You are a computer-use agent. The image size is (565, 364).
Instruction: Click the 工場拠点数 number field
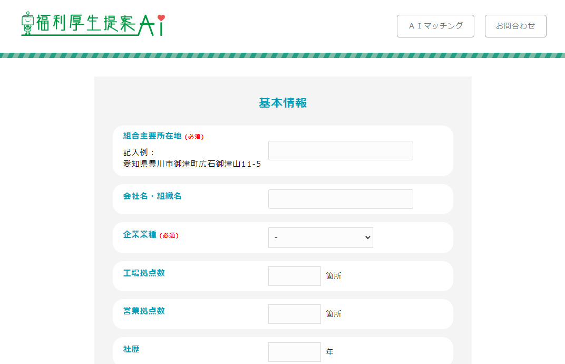click(294, 276)
